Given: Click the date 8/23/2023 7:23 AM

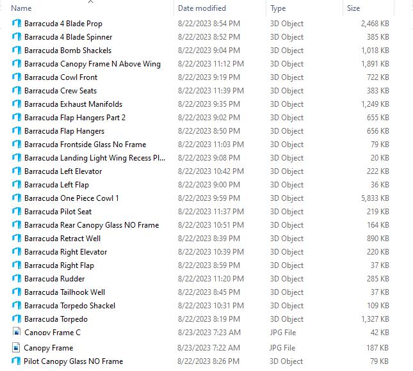Looking at the screenshot, I should 209,333.
